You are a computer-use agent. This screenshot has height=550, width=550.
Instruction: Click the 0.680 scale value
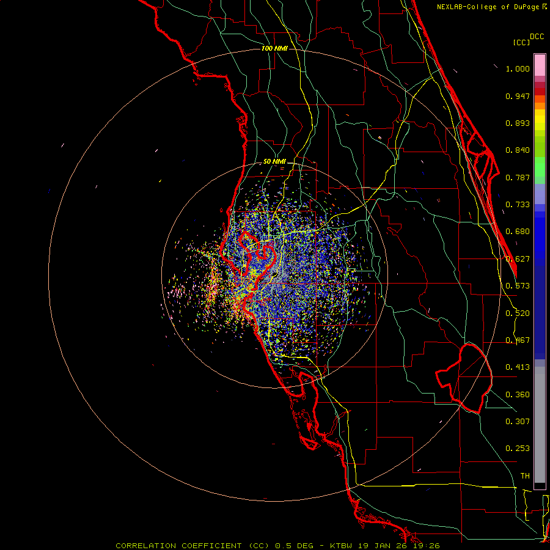pyautogui.click(x=518, y=232)
